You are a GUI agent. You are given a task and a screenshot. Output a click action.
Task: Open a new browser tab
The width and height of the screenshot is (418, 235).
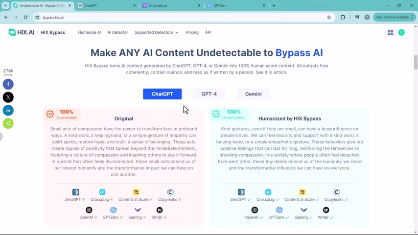[274, 5]
